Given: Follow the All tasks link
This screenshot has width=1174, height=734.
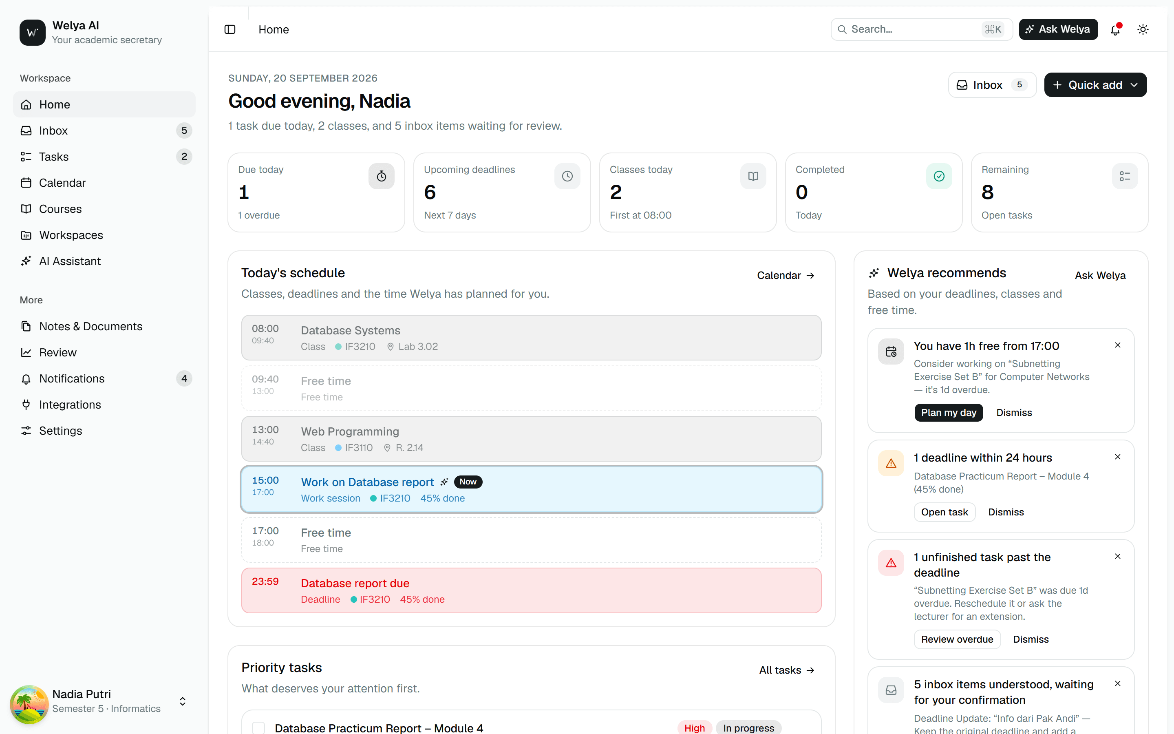Looking at the screenshot, I should click(x=787, y=670).
